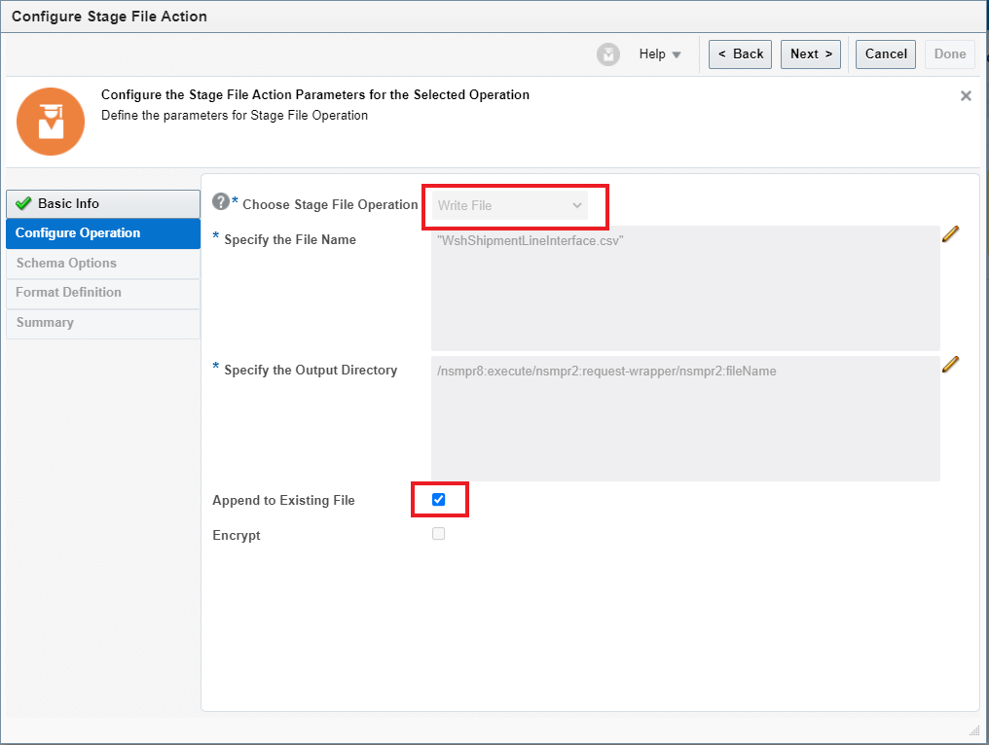This screenshot has width=989, height=745.
Task: Click the question mark help icon
Action: tap(221, 202)
